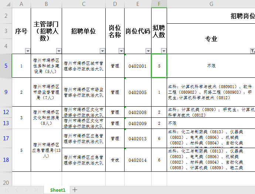Select column F header

159,4
